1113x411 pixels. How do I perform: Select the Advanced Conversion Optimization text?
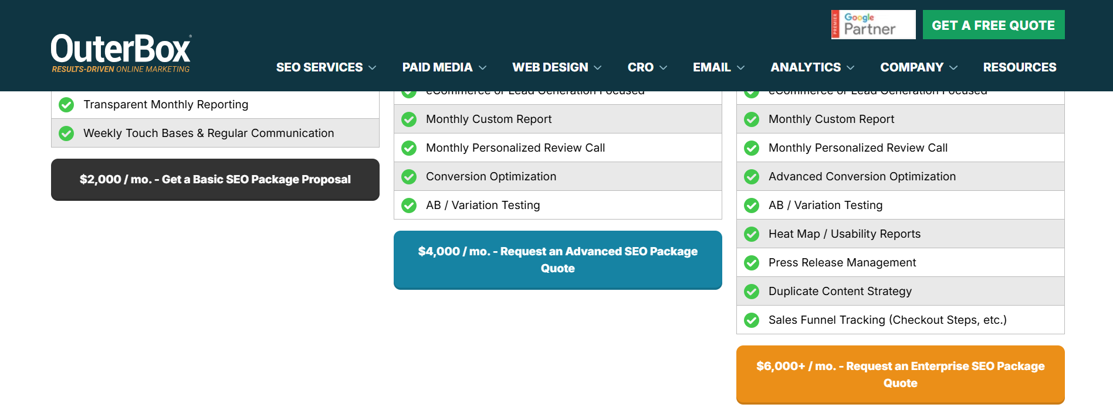(x=862, y=176)
